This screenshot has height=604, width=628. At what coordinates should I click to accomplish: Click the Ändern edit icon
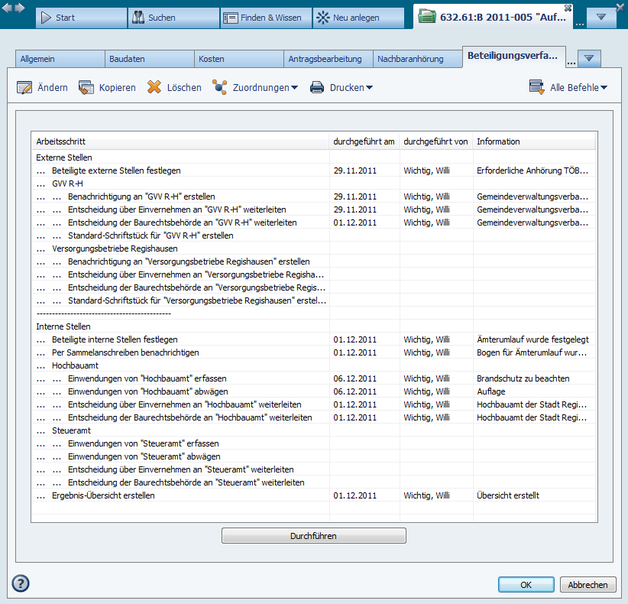[24, 88]
